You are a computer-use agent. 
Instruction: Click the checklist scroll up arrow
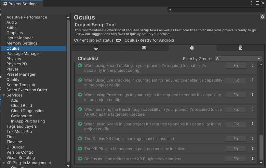coord(261,65)
